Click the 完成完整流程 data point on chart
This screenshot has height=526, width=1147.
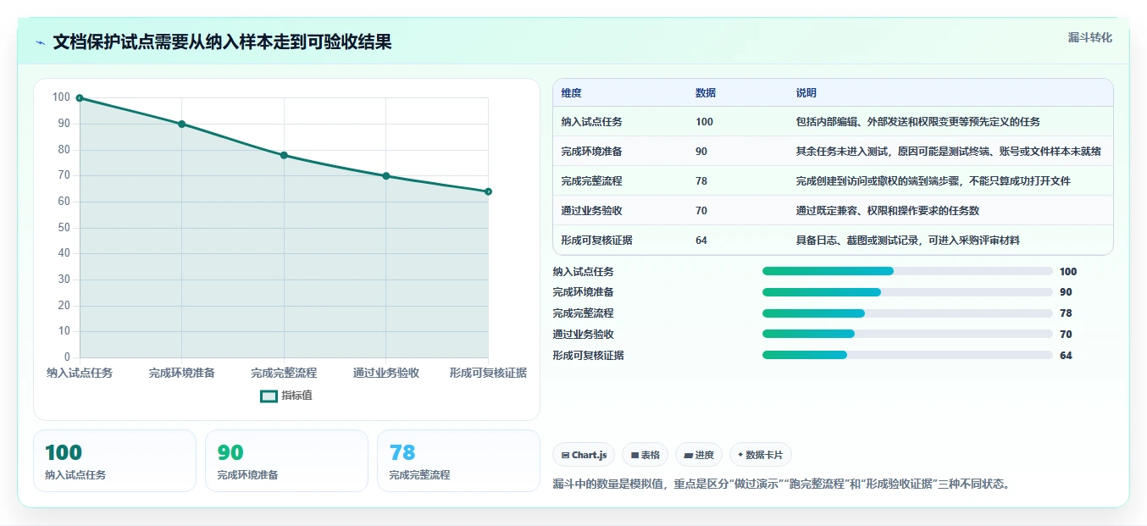pos(284,155)
